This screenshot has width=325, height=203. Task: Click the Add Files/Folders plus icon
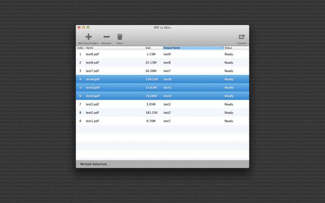(89, 37)
